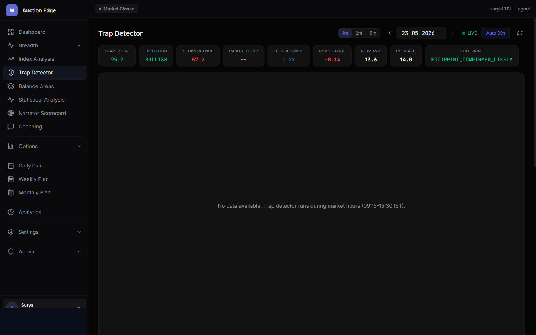Click the Statistical Analysis pulse icon
Image resolution: width=536 pixels, height=335 pixels.
click(11, 100)
